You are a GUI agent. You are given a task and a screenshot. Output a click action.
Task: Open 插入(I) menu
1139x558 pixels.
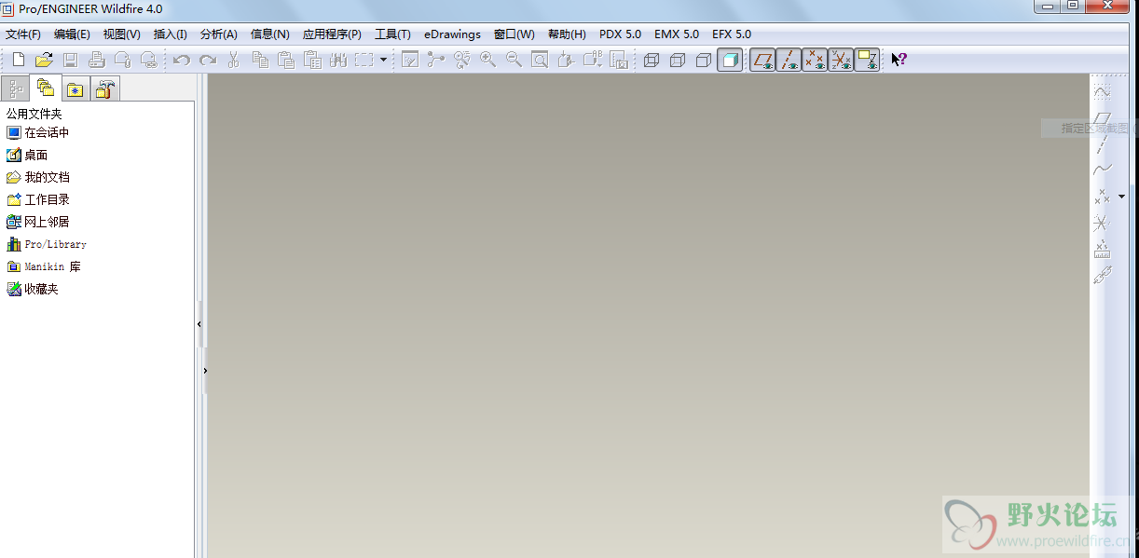pos(170,34)
